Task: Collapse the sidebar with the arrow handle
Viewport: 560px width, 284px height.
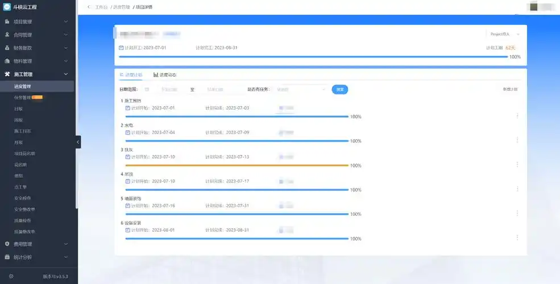Action: point(78,142)
